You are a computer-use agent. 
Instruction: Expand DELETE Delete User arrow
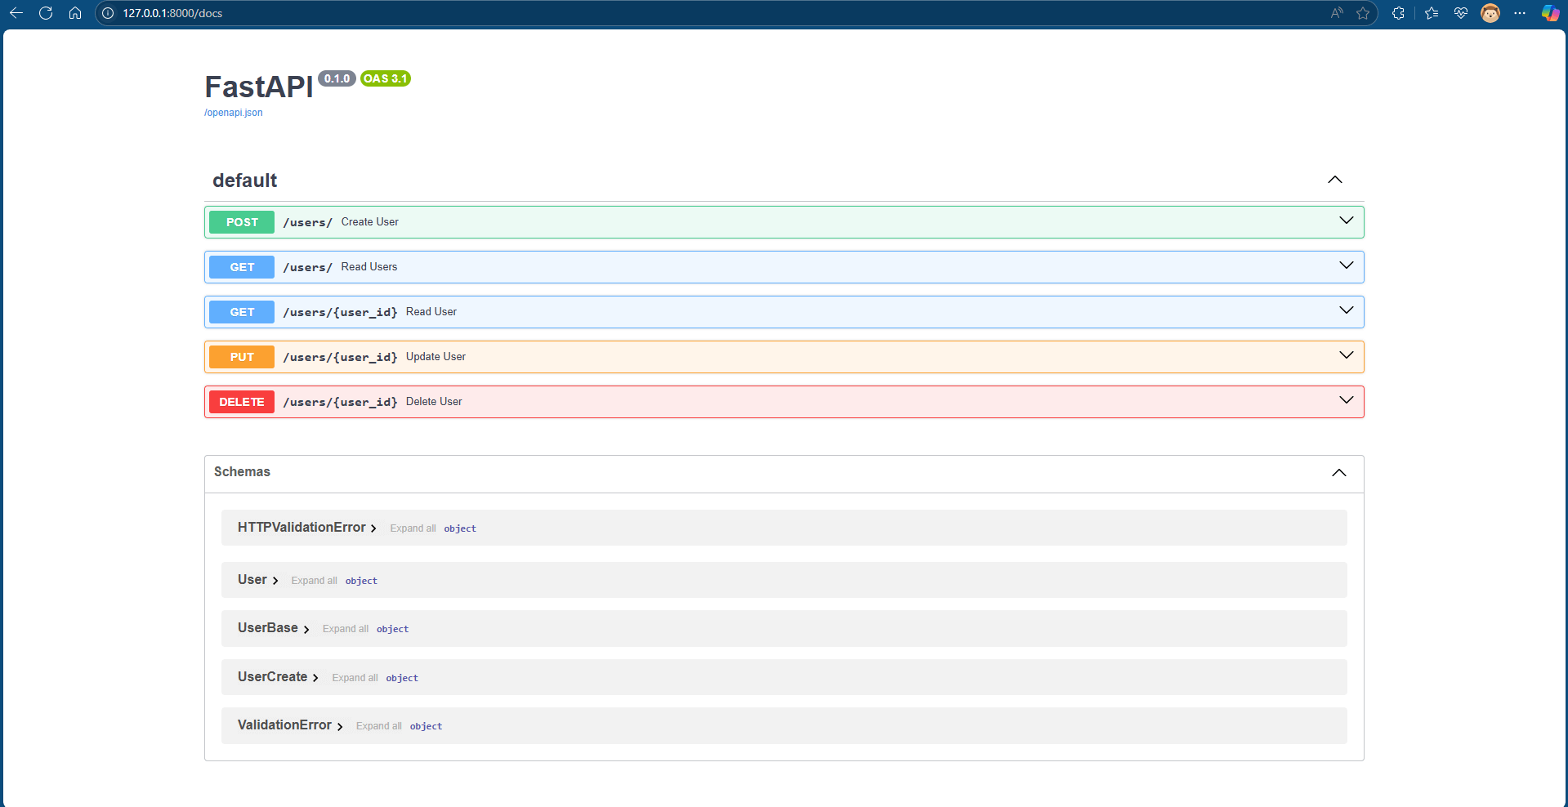1347,400
